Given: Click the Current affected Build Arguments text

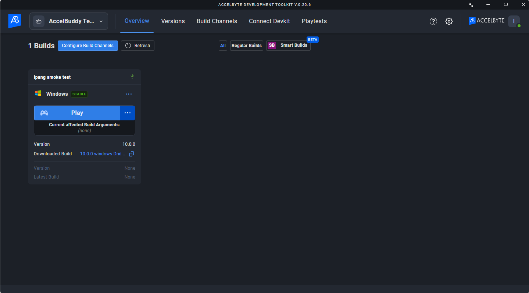Looking at the screenshot, I should click(85, 125).
